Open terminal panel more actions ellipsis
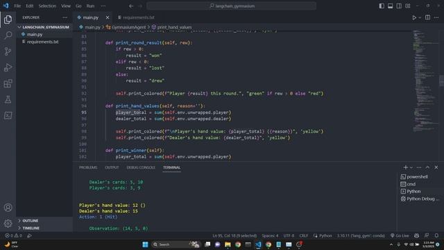Screen dimensions: 444x250 tap(419, 167)
